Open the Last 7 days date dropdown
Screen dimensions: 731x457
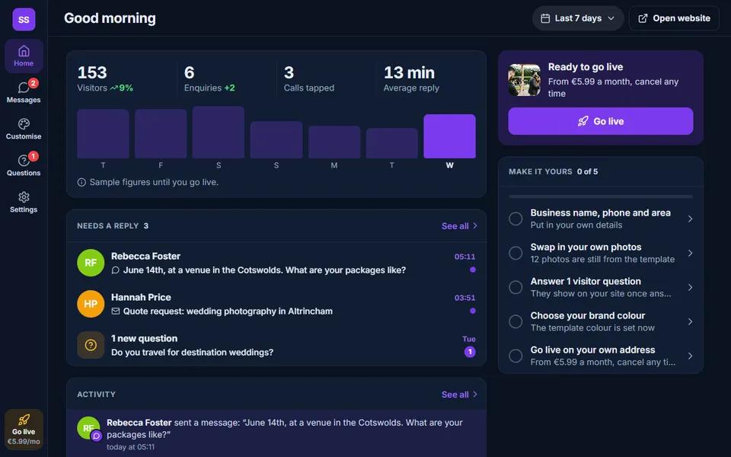pos(578,18)
